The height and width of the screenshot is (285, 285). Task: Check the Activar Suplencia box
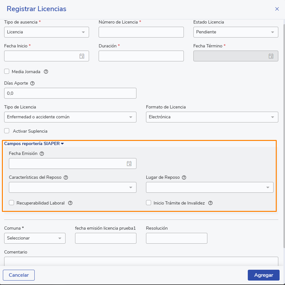(7, 131)
